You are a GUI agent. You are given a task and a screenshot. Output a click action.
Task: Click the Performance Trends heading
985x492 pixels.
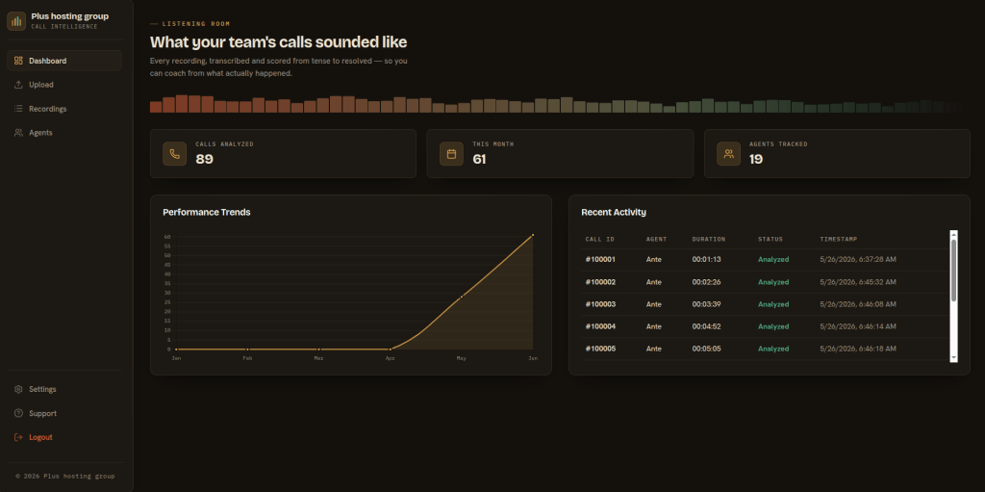point(207,212)
